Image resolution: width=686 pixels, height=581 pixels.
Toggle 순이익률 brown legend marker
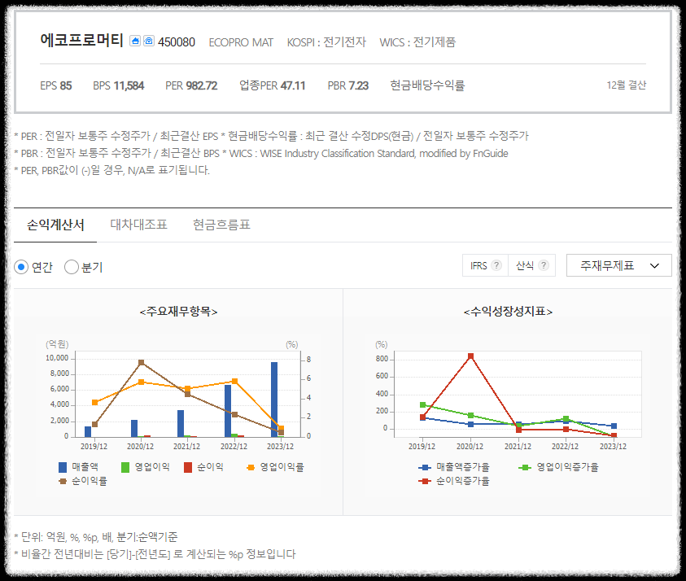(x=63, y=481)
